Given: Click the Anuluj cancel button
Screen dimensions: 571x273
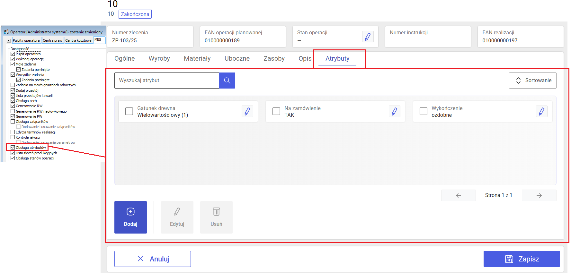Looking at the screenshot, I should 153,259.
